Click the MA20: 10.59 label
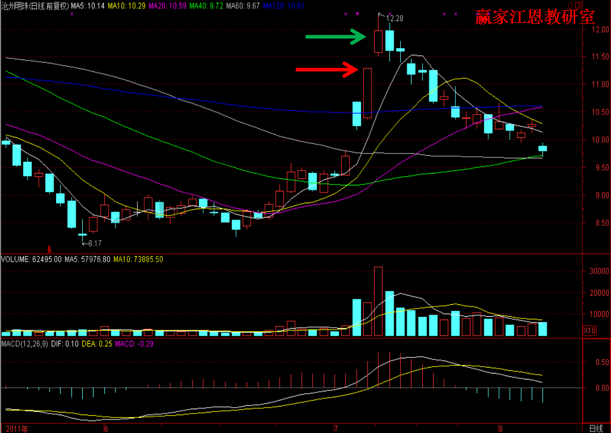Screen dimensions: 611x433 167,5
